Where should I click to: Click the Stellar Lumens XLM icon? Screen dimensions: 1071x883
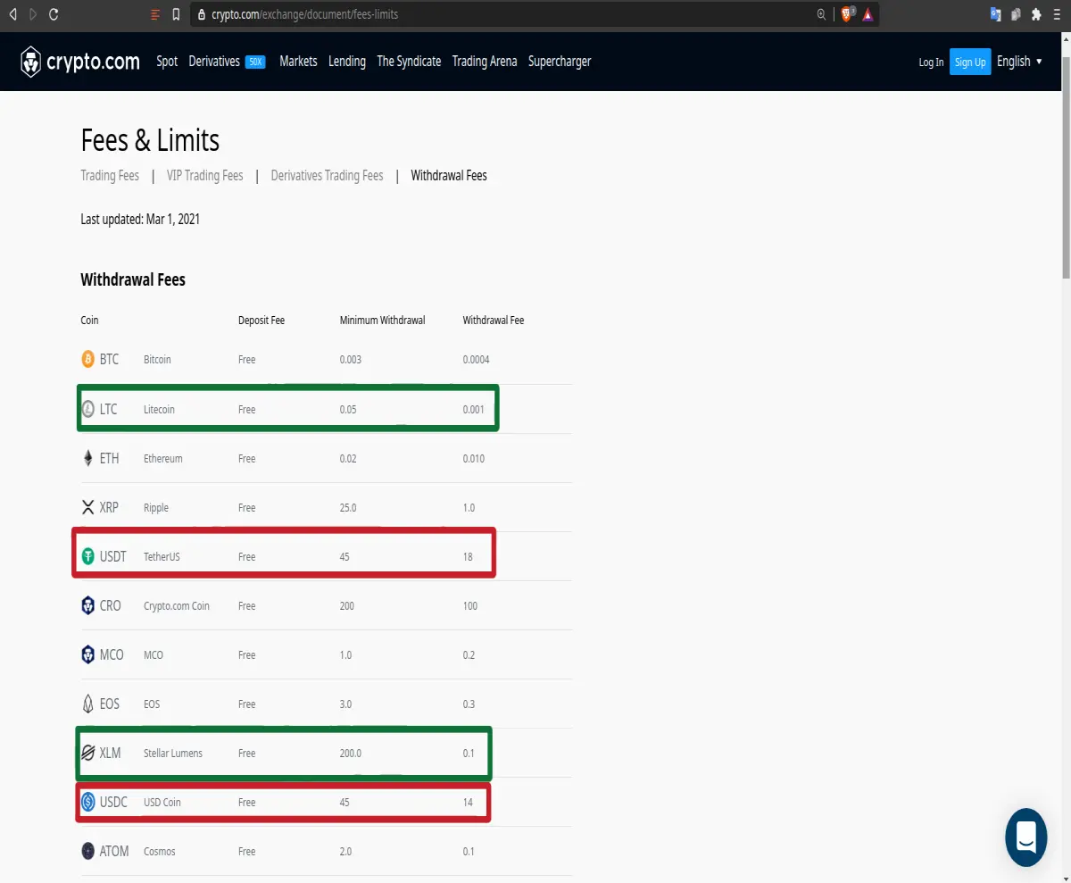tap(87, 753)
